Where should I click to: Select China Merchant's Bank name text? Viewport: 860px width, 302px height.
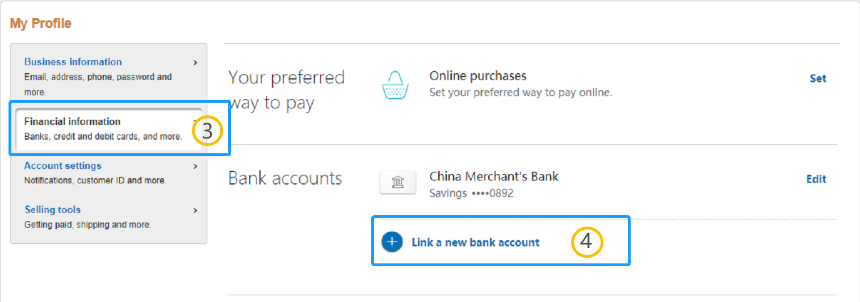494,177
